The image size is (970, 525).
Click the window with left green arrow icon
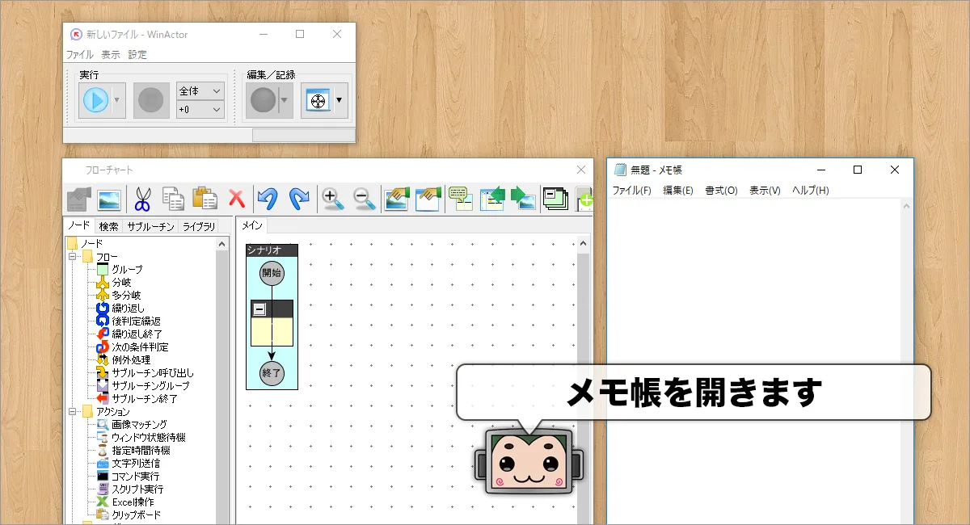(x=492, y=199)
